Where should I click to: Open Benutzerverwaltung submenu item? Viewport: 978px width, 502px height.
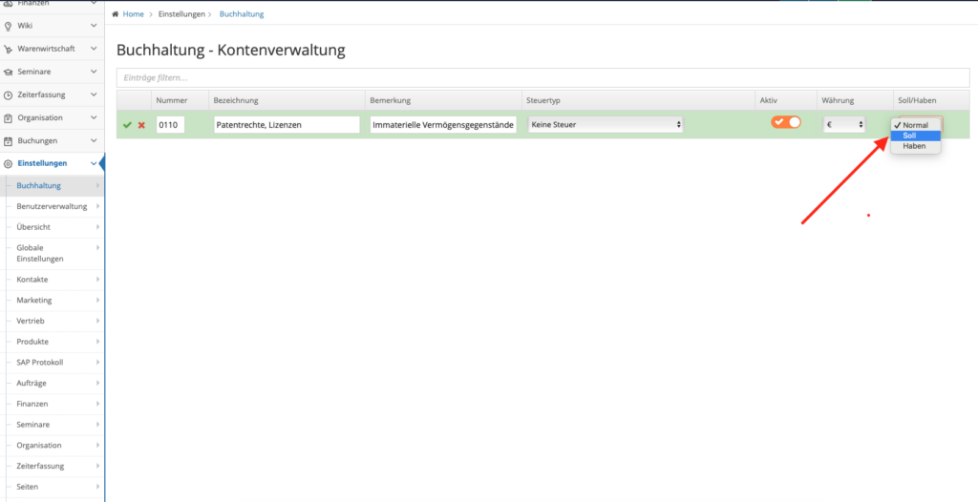pos(53,206)
